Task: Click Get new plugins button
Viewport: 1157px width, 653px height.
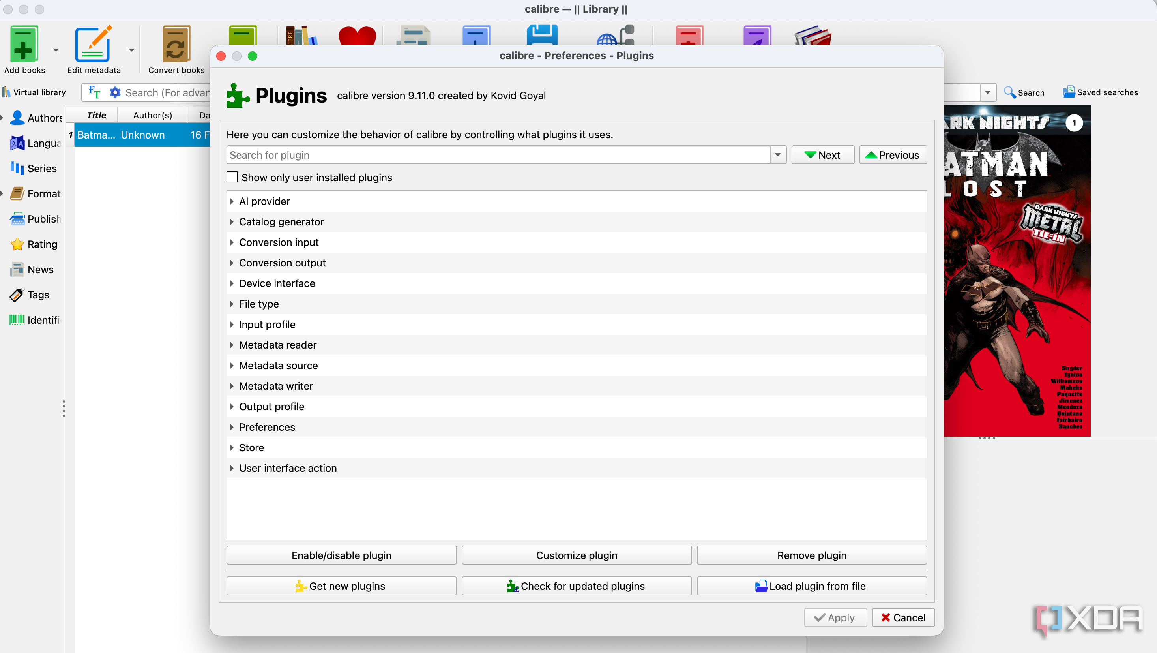Action: coord(341,586)
